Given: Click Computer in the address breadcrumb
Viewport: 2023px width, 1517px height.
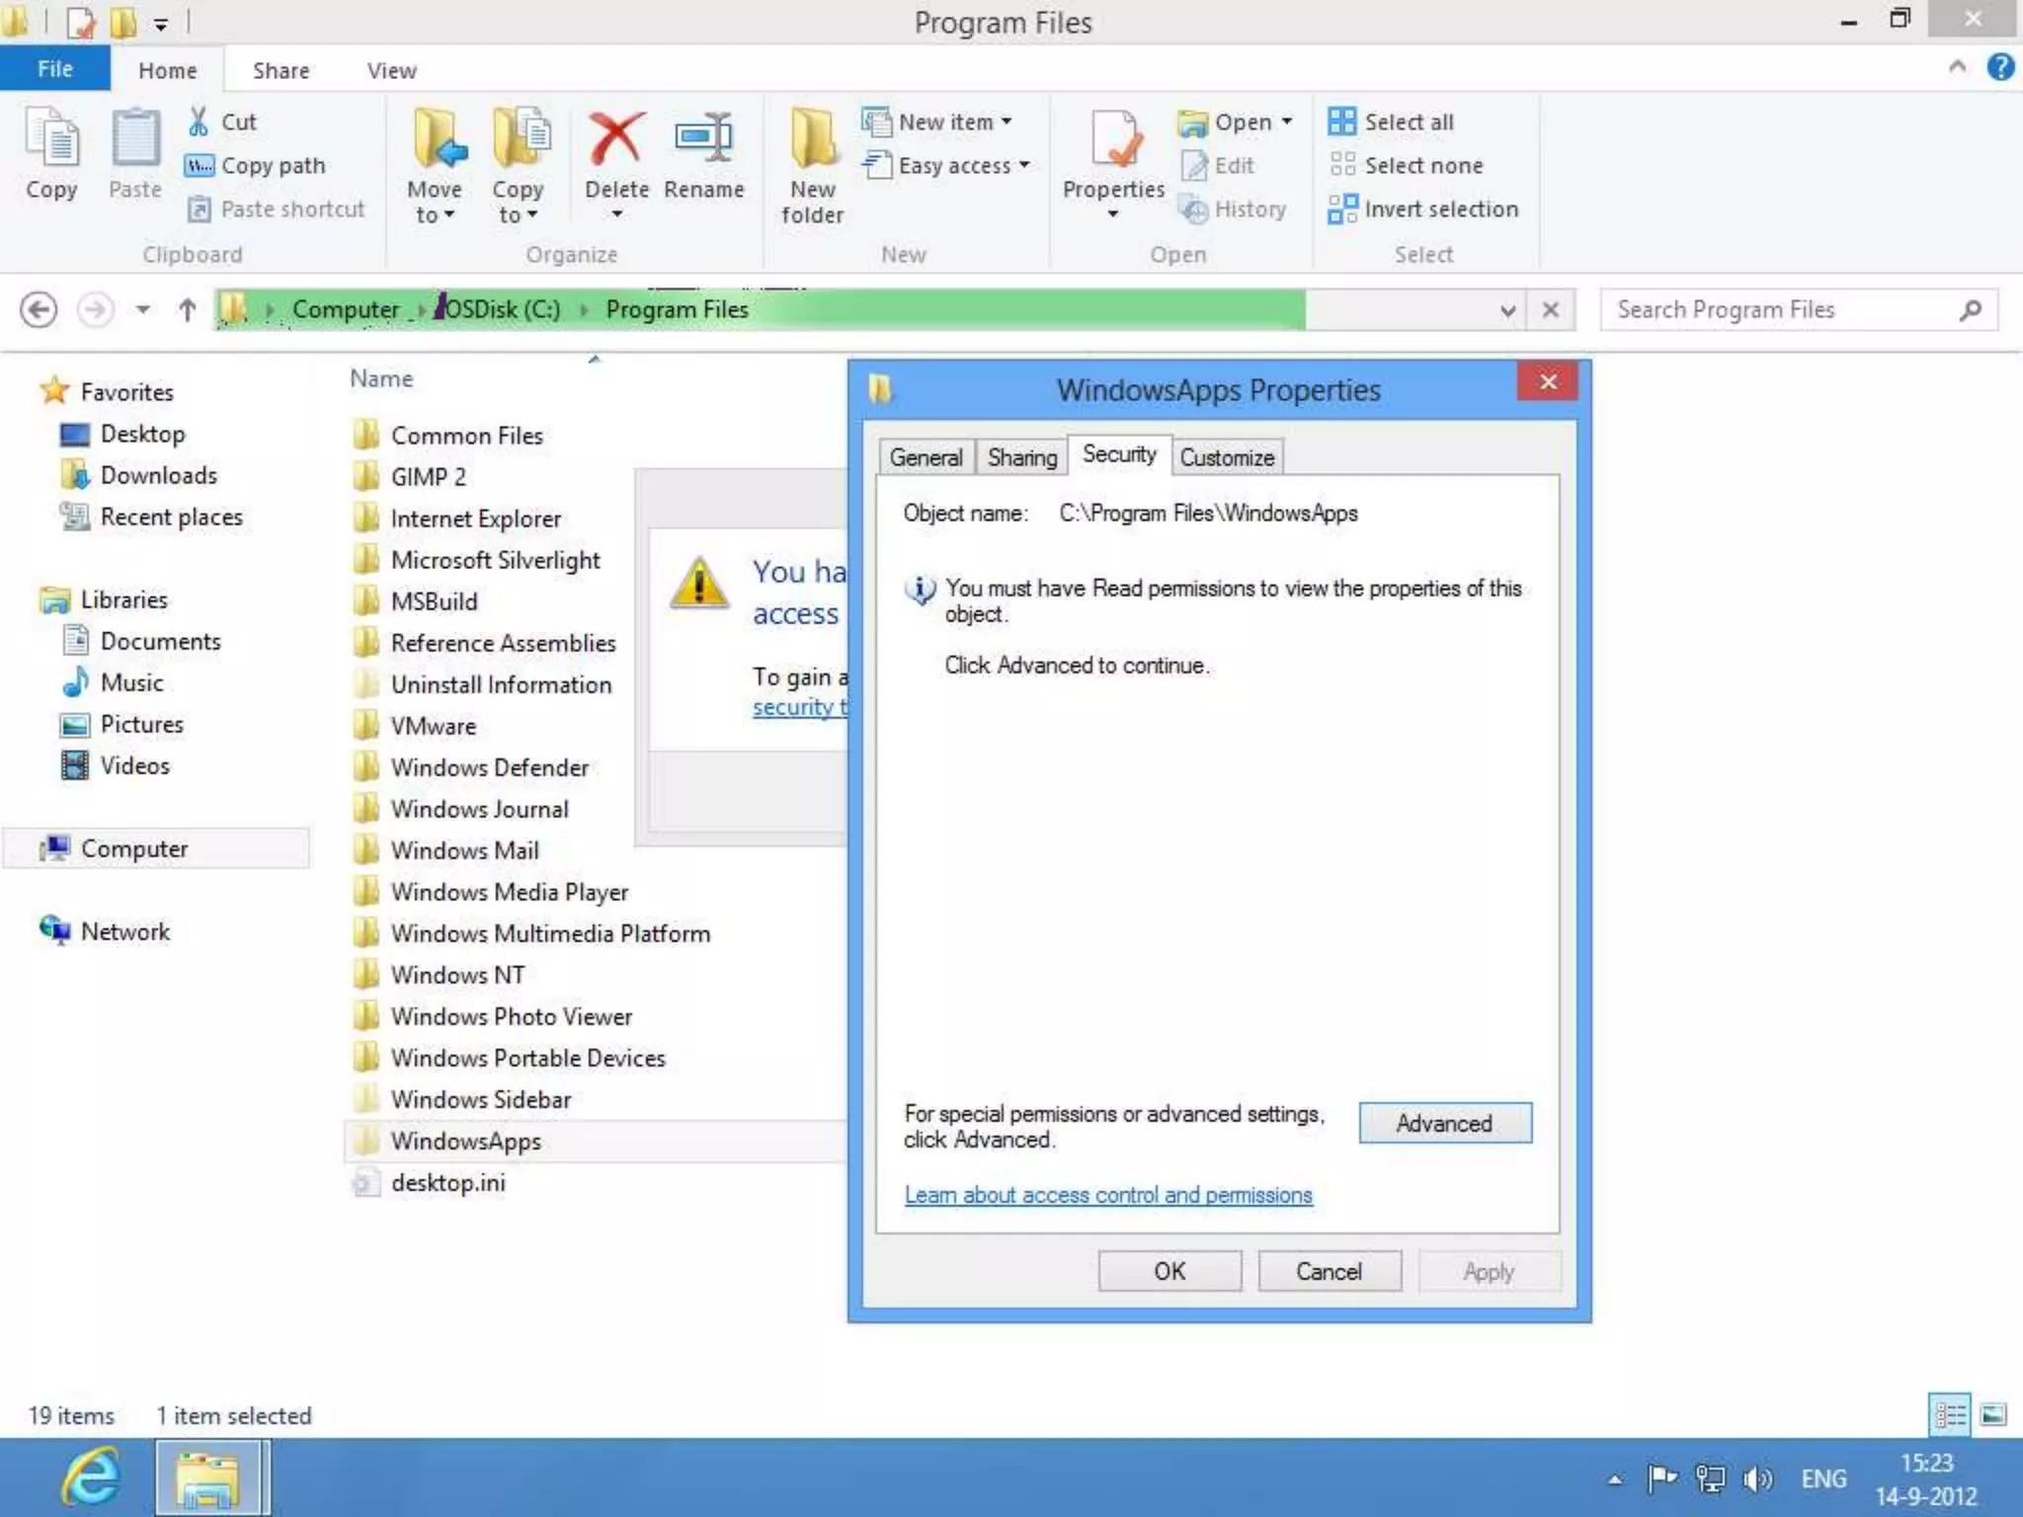Looking at the screenshot, I should (x=346, y=309).
